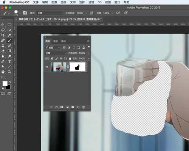Select the Clone Stamp tool
Screen dimensions: 189x151
click(3, 46)
